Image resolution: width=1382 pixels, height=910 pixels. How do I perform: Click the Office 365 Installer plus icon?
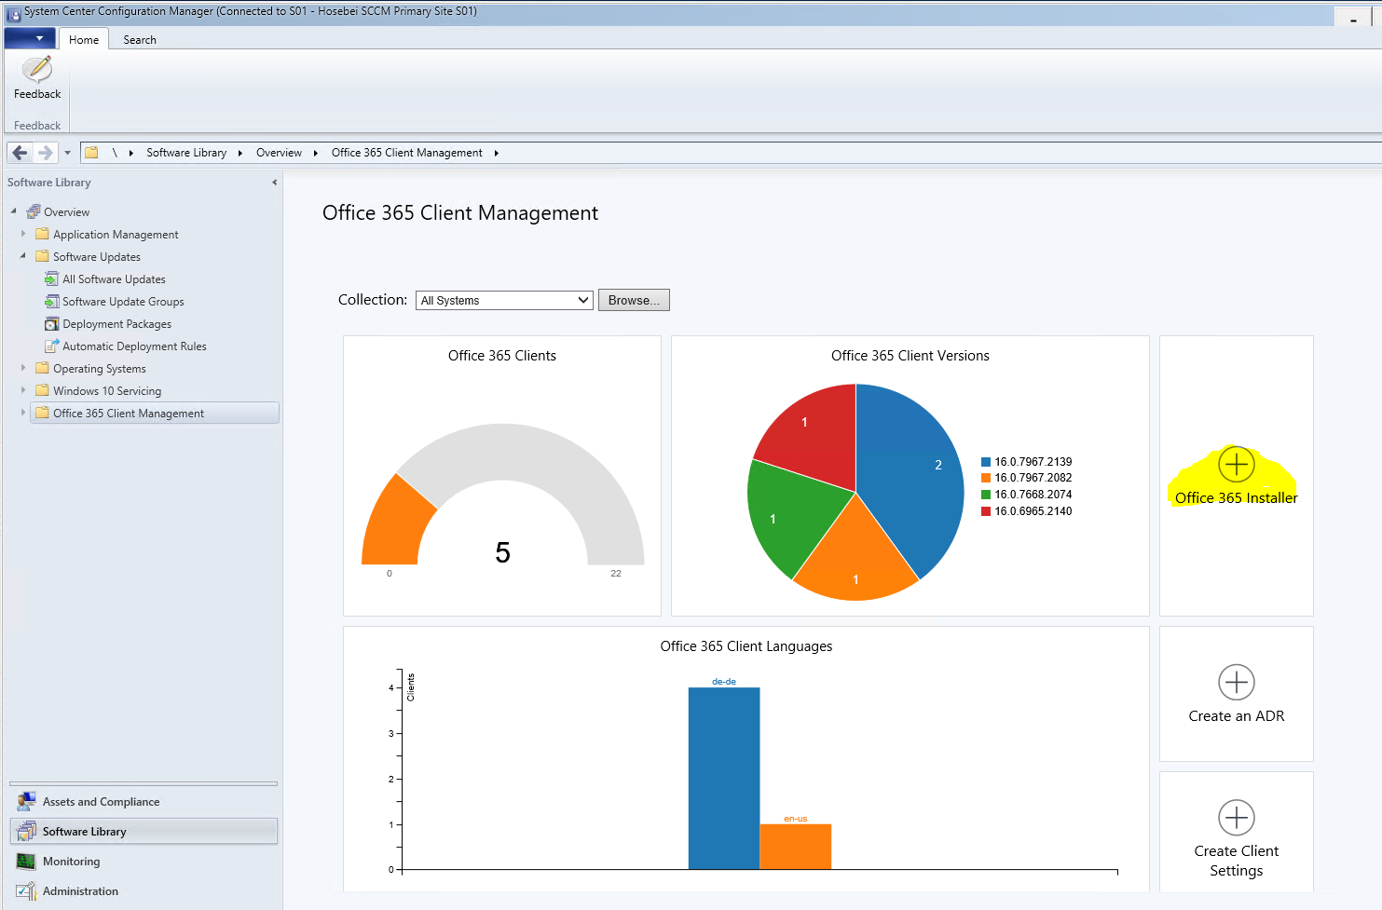point(1236,464)
